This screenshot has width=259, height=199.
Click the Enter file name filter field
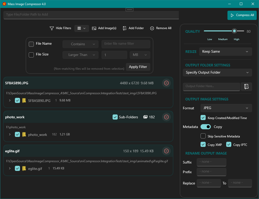[126, 44]
